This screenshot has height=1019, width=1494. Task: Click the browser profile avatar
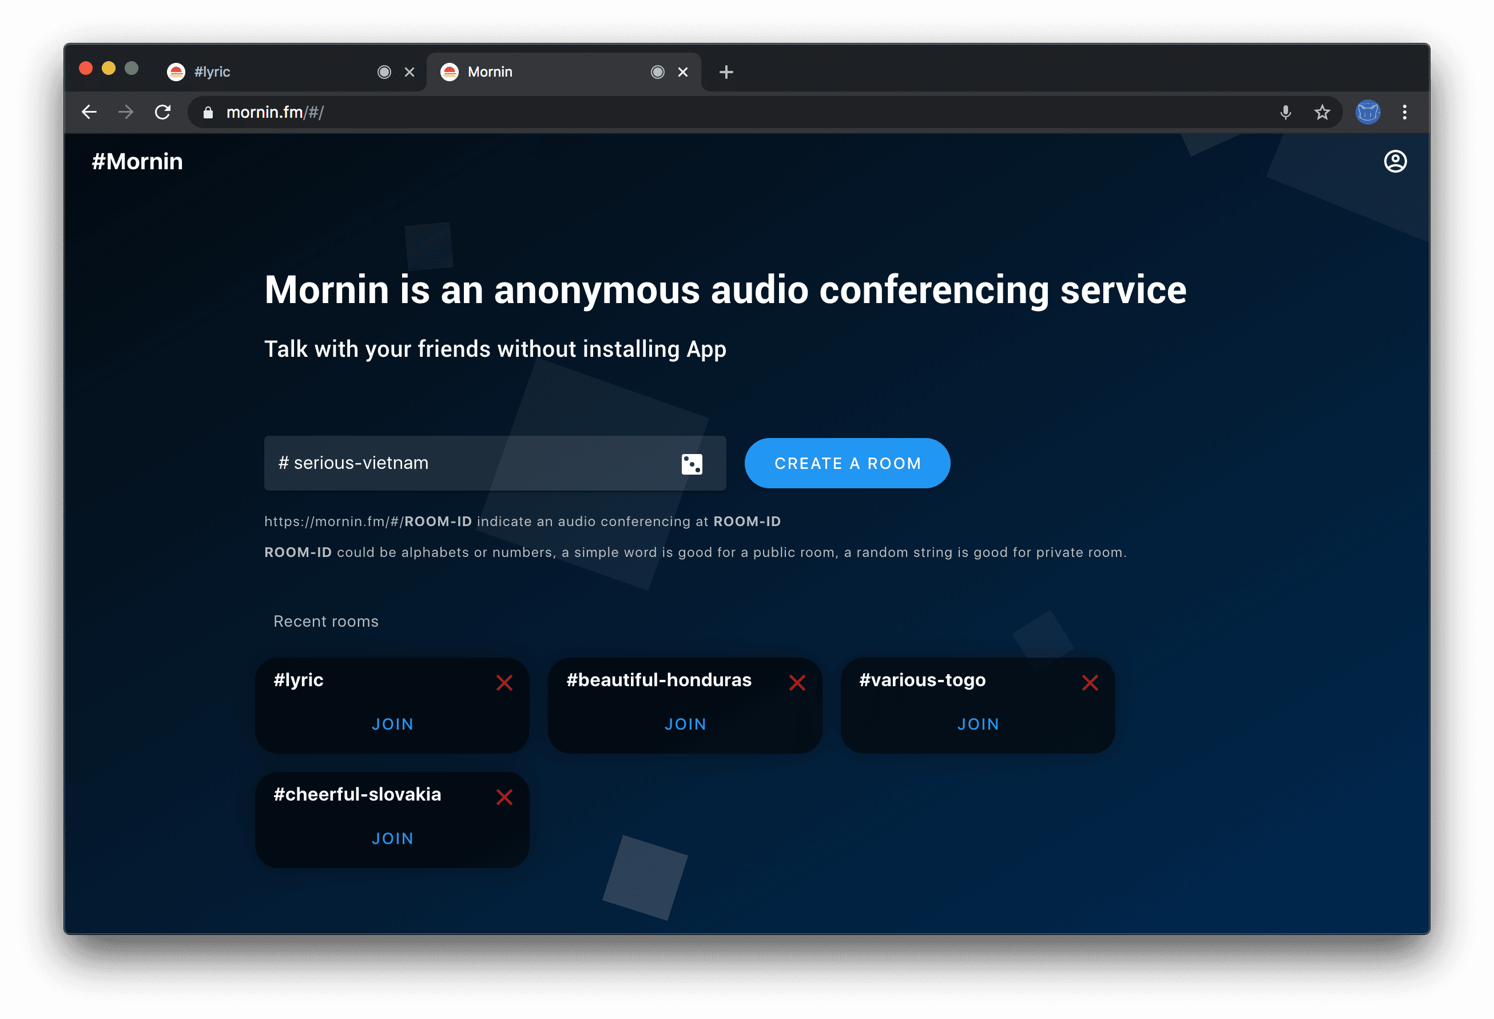1368,113
